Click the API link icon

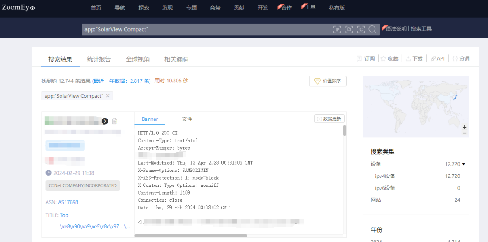click(433, 58)
